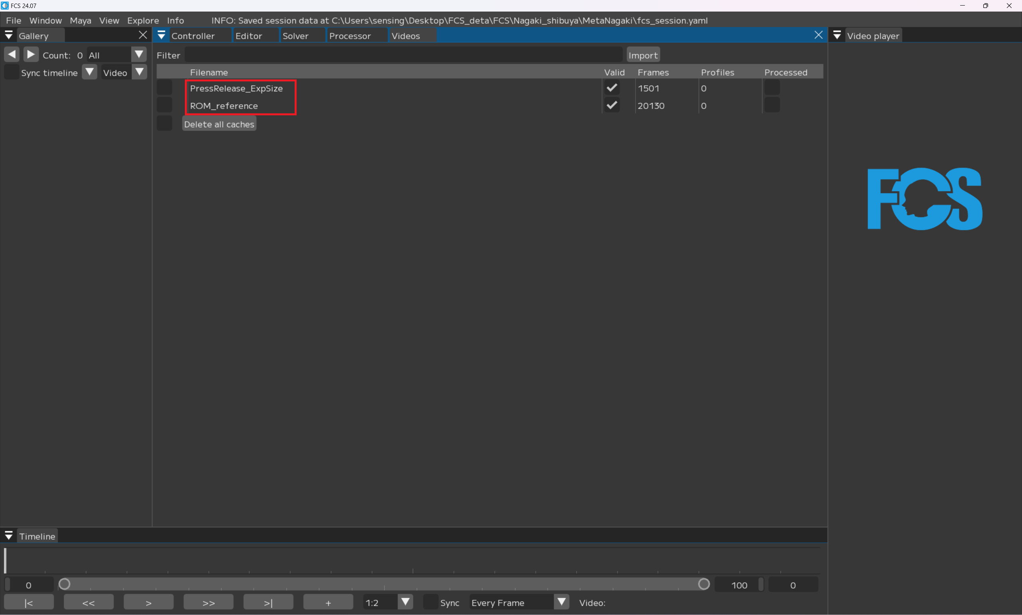Tick the PressRelease_ExpSize row checkbox
Image resolution: width=1022 pixels, height=615 pixels.
click(x=164, y=88)
